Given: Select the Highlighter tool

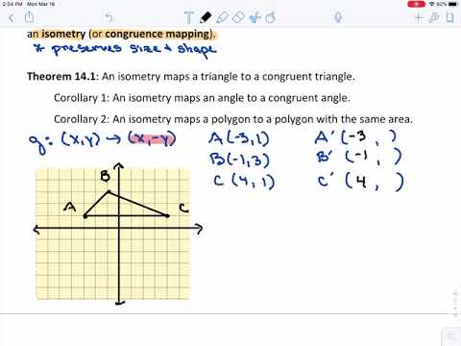Looking at the screenshot, I should tap(222, 17).
